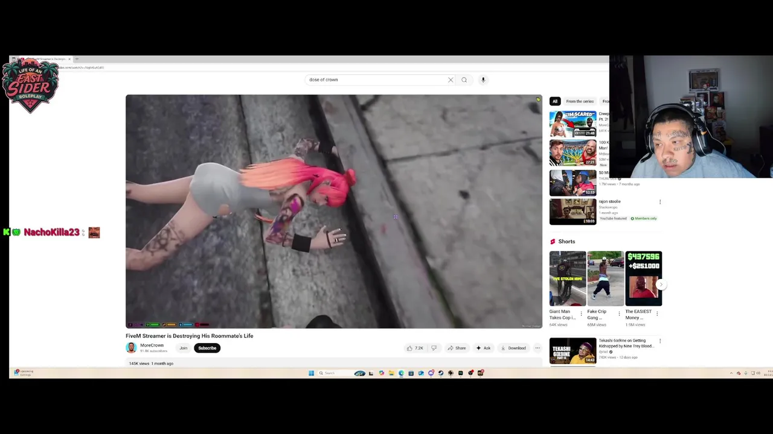
Task: Open the rajon stoolie video title
Action: [x=610, y=201]
